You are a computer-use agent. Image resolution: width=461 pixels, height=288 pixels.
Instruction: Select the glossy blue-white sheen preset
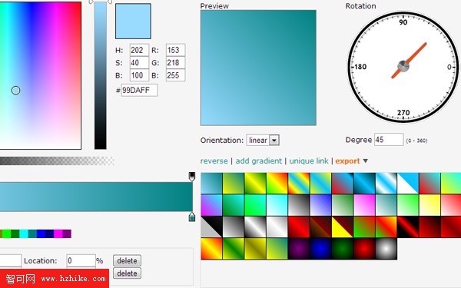coord(386,183)
